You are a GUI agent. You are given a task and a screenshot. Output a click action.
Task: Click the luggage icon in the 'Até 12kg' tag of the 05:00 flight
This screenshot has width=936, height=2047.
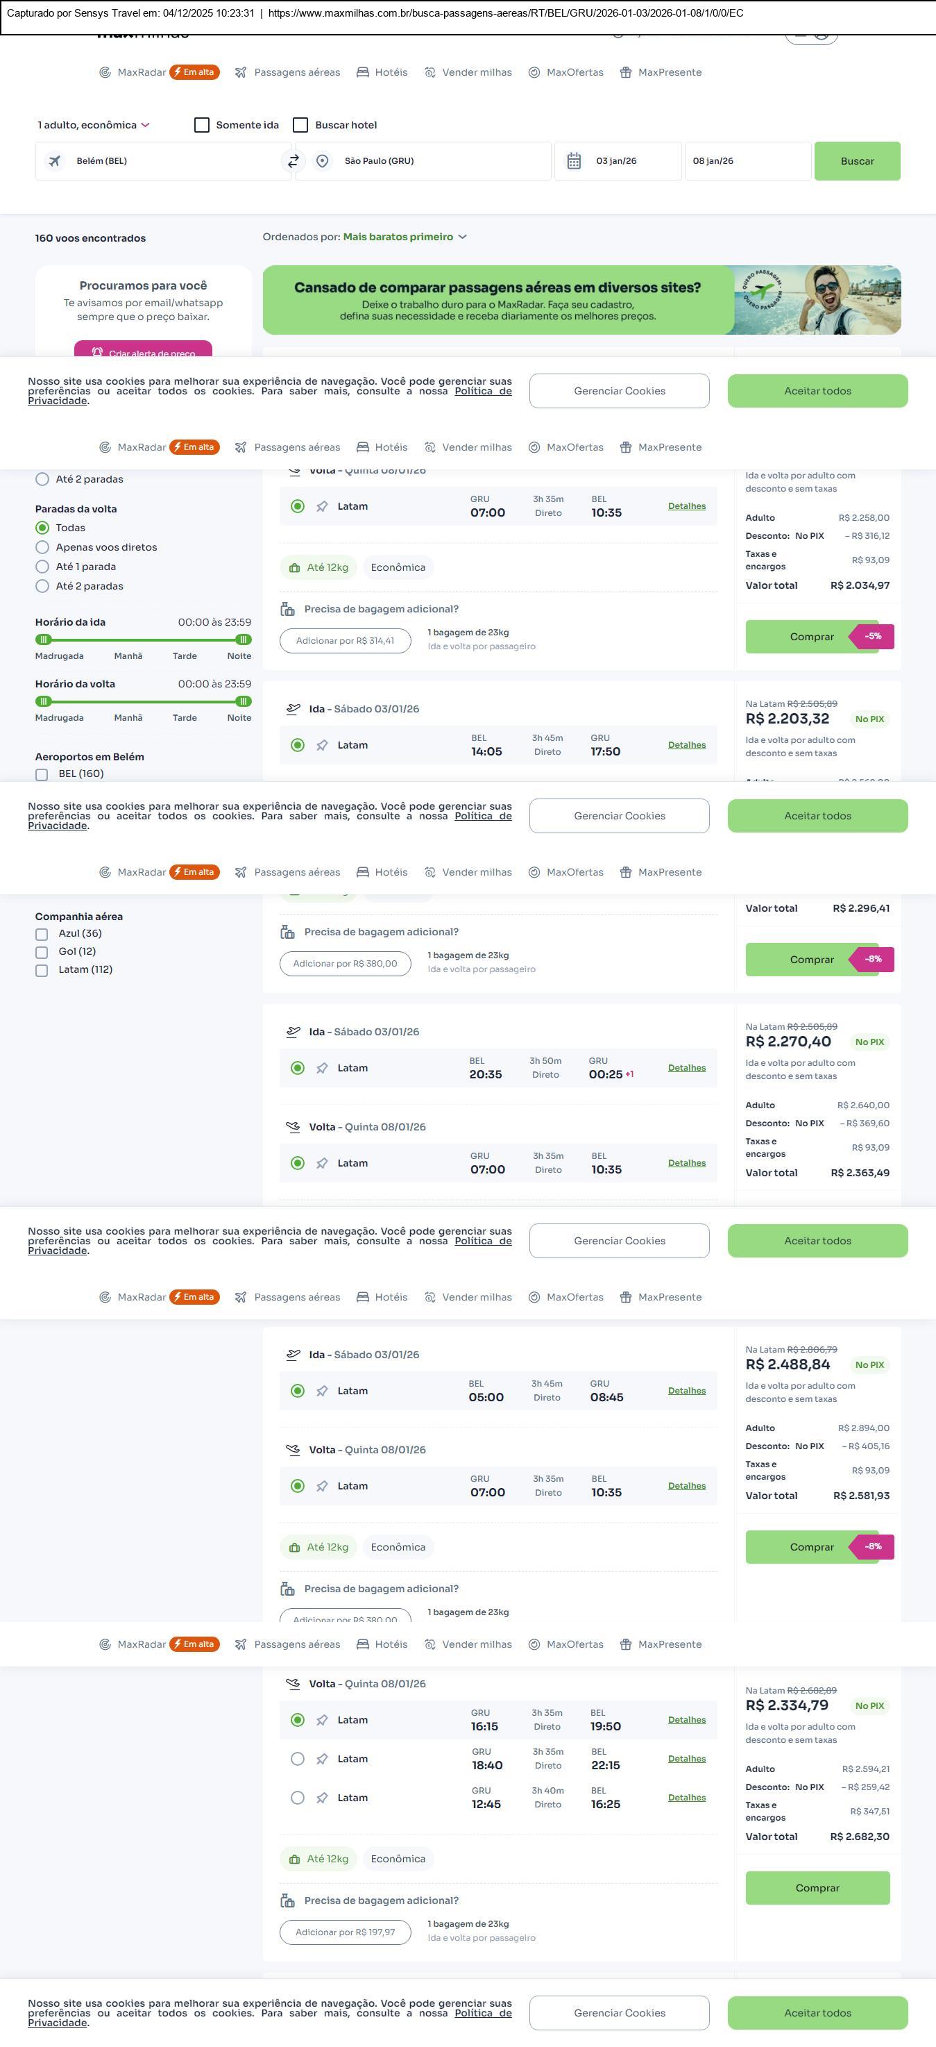[294, 1547]
